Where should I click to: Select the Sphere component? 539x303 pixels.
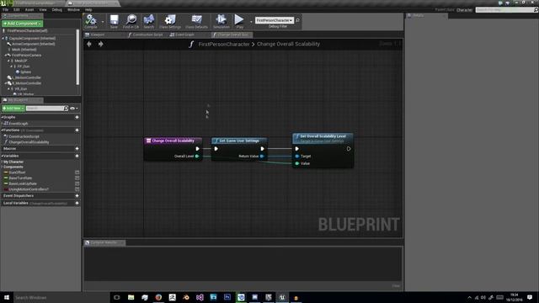[x=26, y=72]
